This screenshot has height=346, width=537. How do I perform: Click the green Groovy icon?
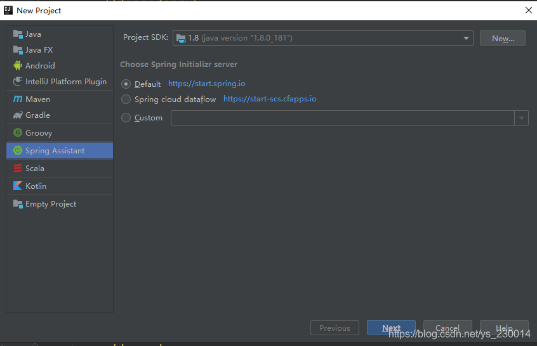[x=18, y=132]
